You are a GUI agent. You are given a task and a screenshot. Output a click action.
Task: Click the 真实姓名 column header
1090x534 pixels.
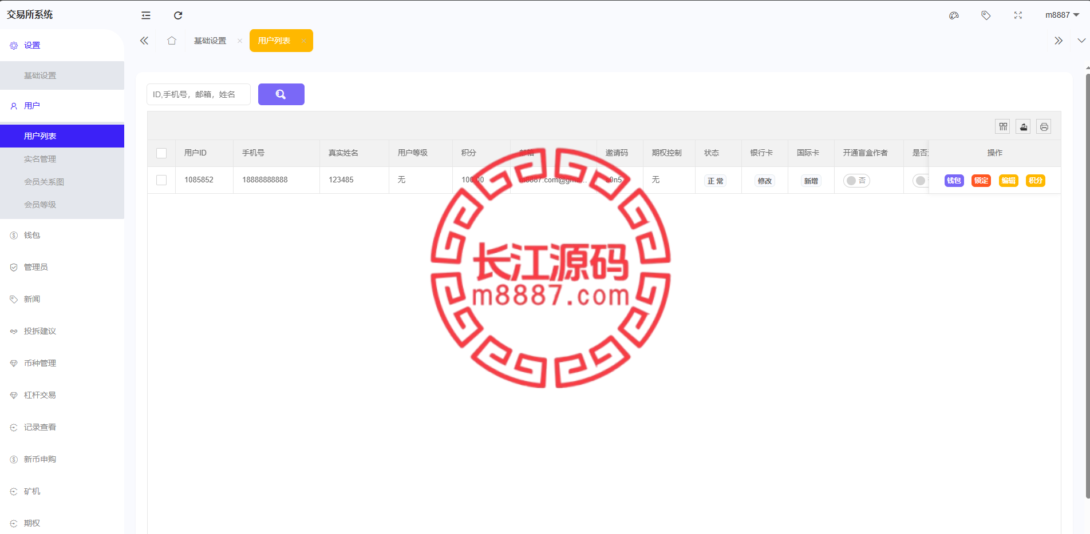(354, 153)
